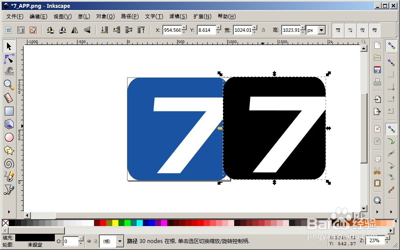Click Lower one step icon
Viewport: 400px width, 250px height.
tap(117, 30)
